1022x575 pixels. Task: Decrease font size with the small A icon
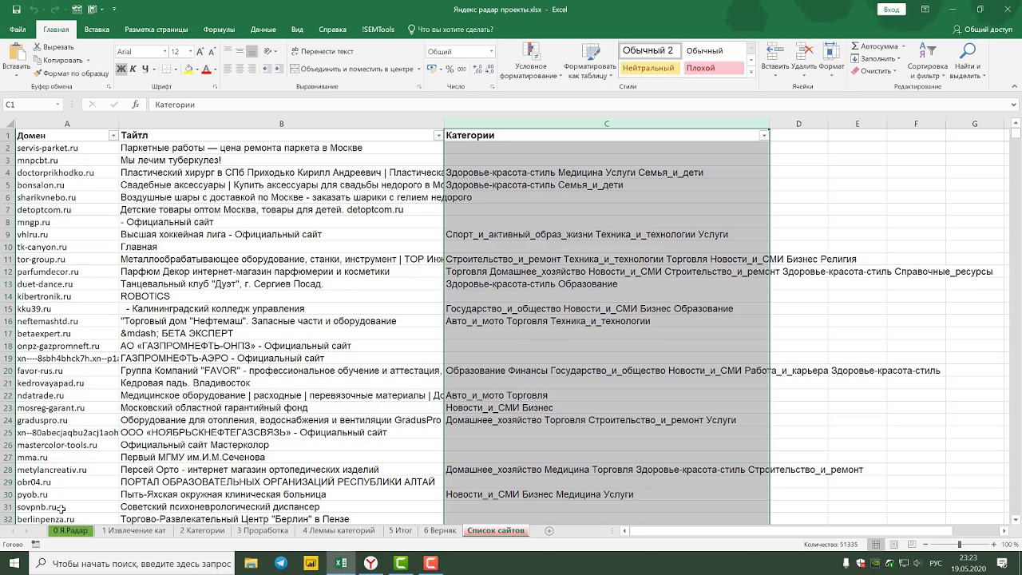click(x=214, y=51)
